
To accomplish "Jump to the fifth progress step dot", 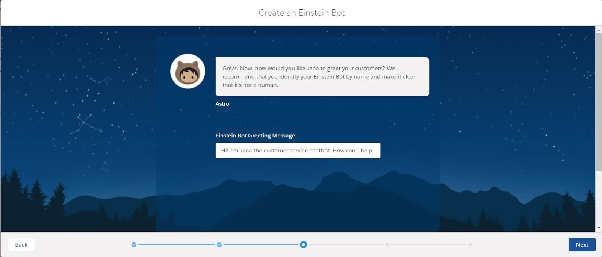I will coord(470,245).
